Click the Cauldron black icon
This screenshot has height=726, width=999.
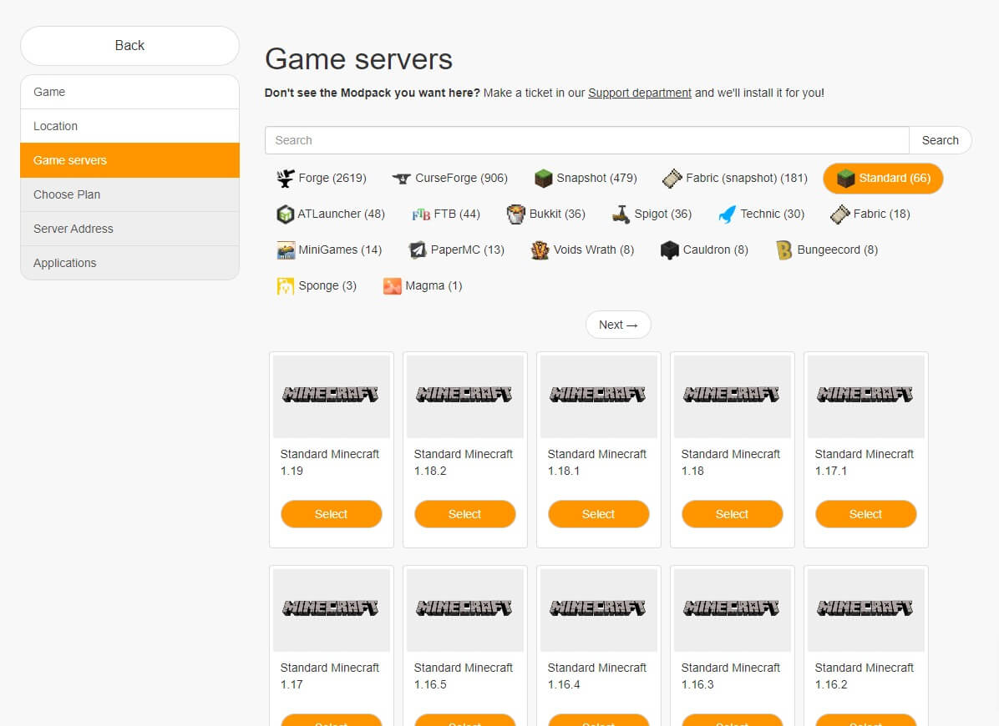[x=670, y=250]
